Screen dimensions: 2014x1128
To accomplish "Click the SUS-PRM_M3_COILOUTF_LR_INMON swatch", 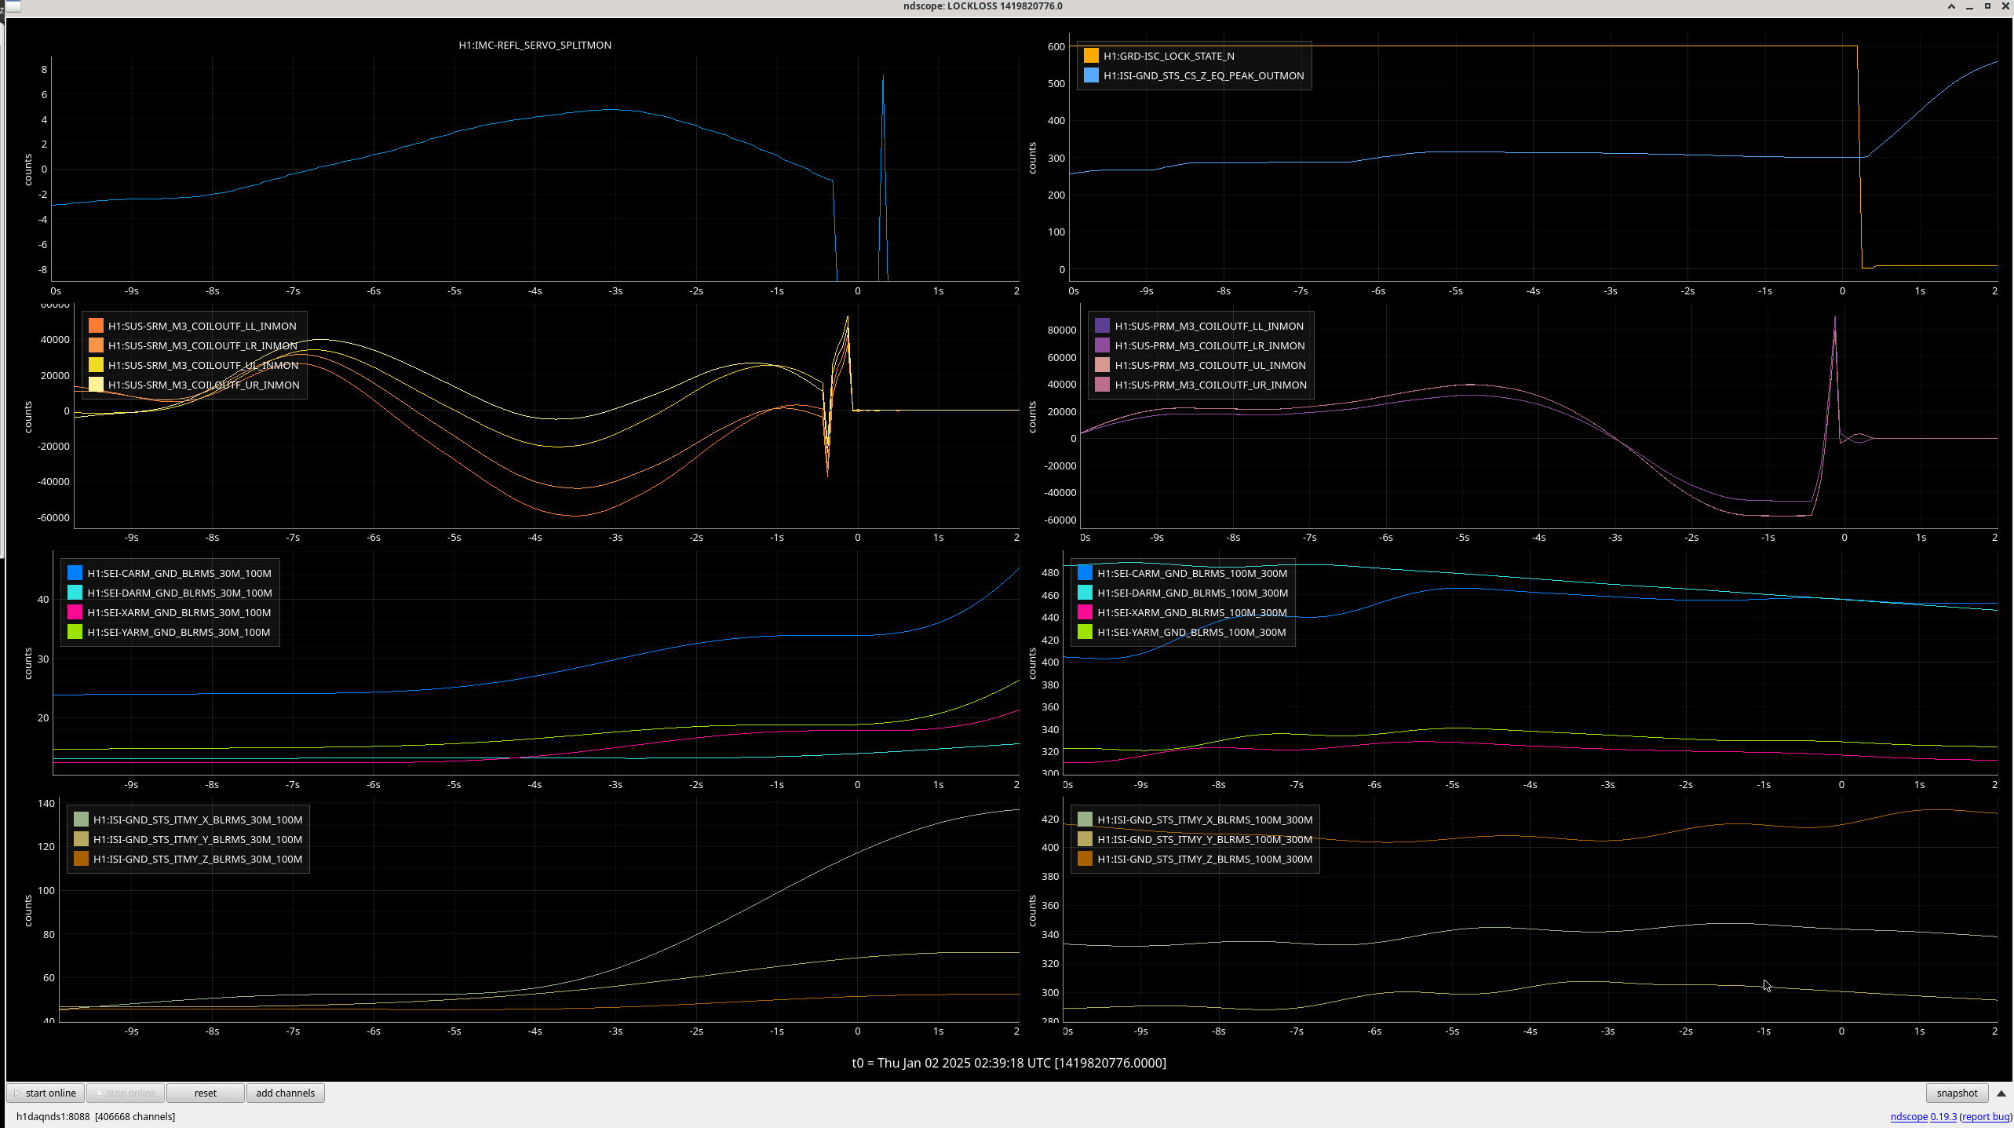I will pos(1102,345).
